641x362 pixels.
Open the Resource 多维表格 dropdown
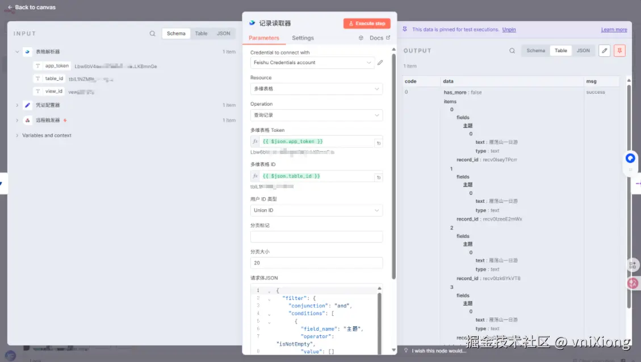point(316,89)
